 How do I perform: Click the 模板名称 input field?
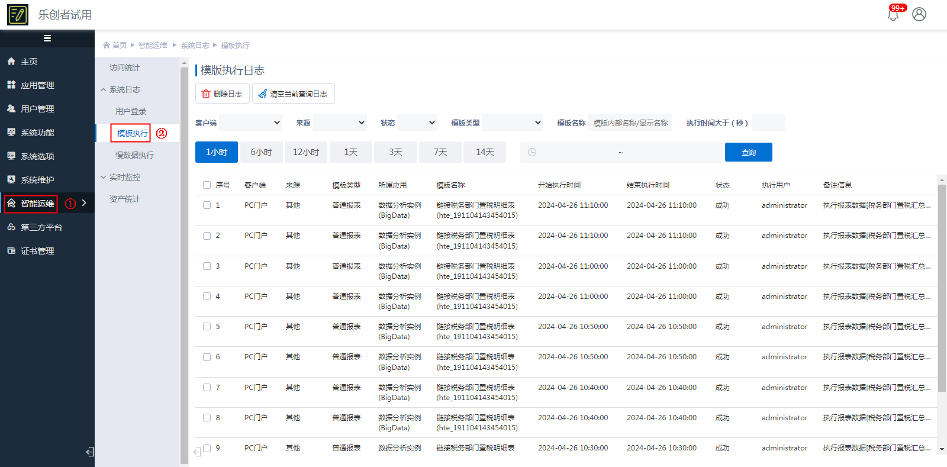point(630,123)
